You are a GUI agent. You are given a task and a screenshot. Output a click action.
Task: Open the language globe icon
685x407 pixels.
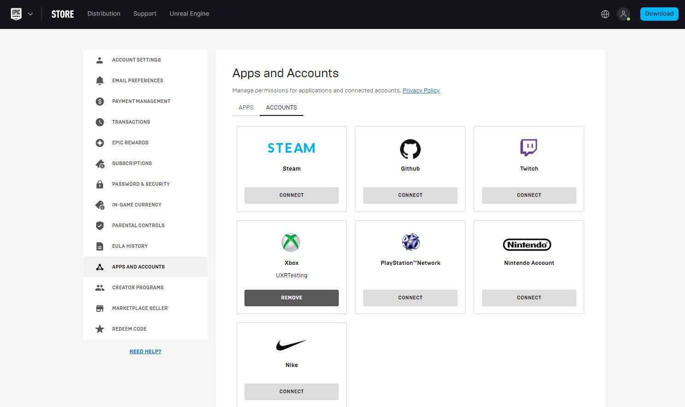click(x=605, y=14)
